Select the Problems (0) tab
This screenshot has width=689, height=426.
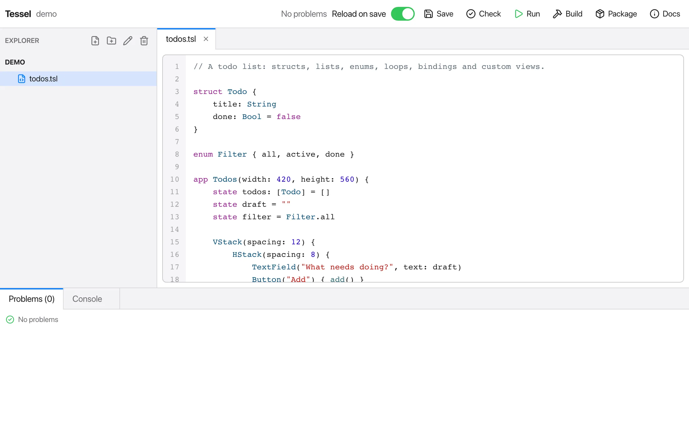coord(32,299)
